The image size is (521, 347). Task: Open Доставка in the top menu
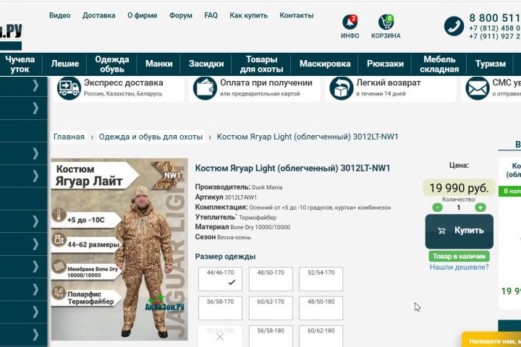click(x=99, y=15)
